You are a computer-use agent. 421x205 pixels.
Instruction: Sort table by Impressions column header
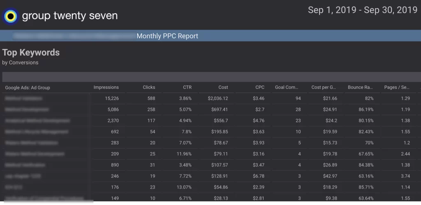point(106,87)
